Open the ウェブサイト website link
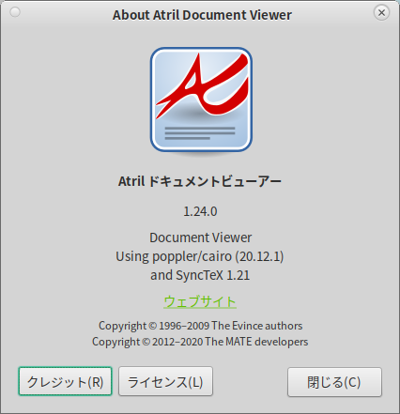 point(200,302)
